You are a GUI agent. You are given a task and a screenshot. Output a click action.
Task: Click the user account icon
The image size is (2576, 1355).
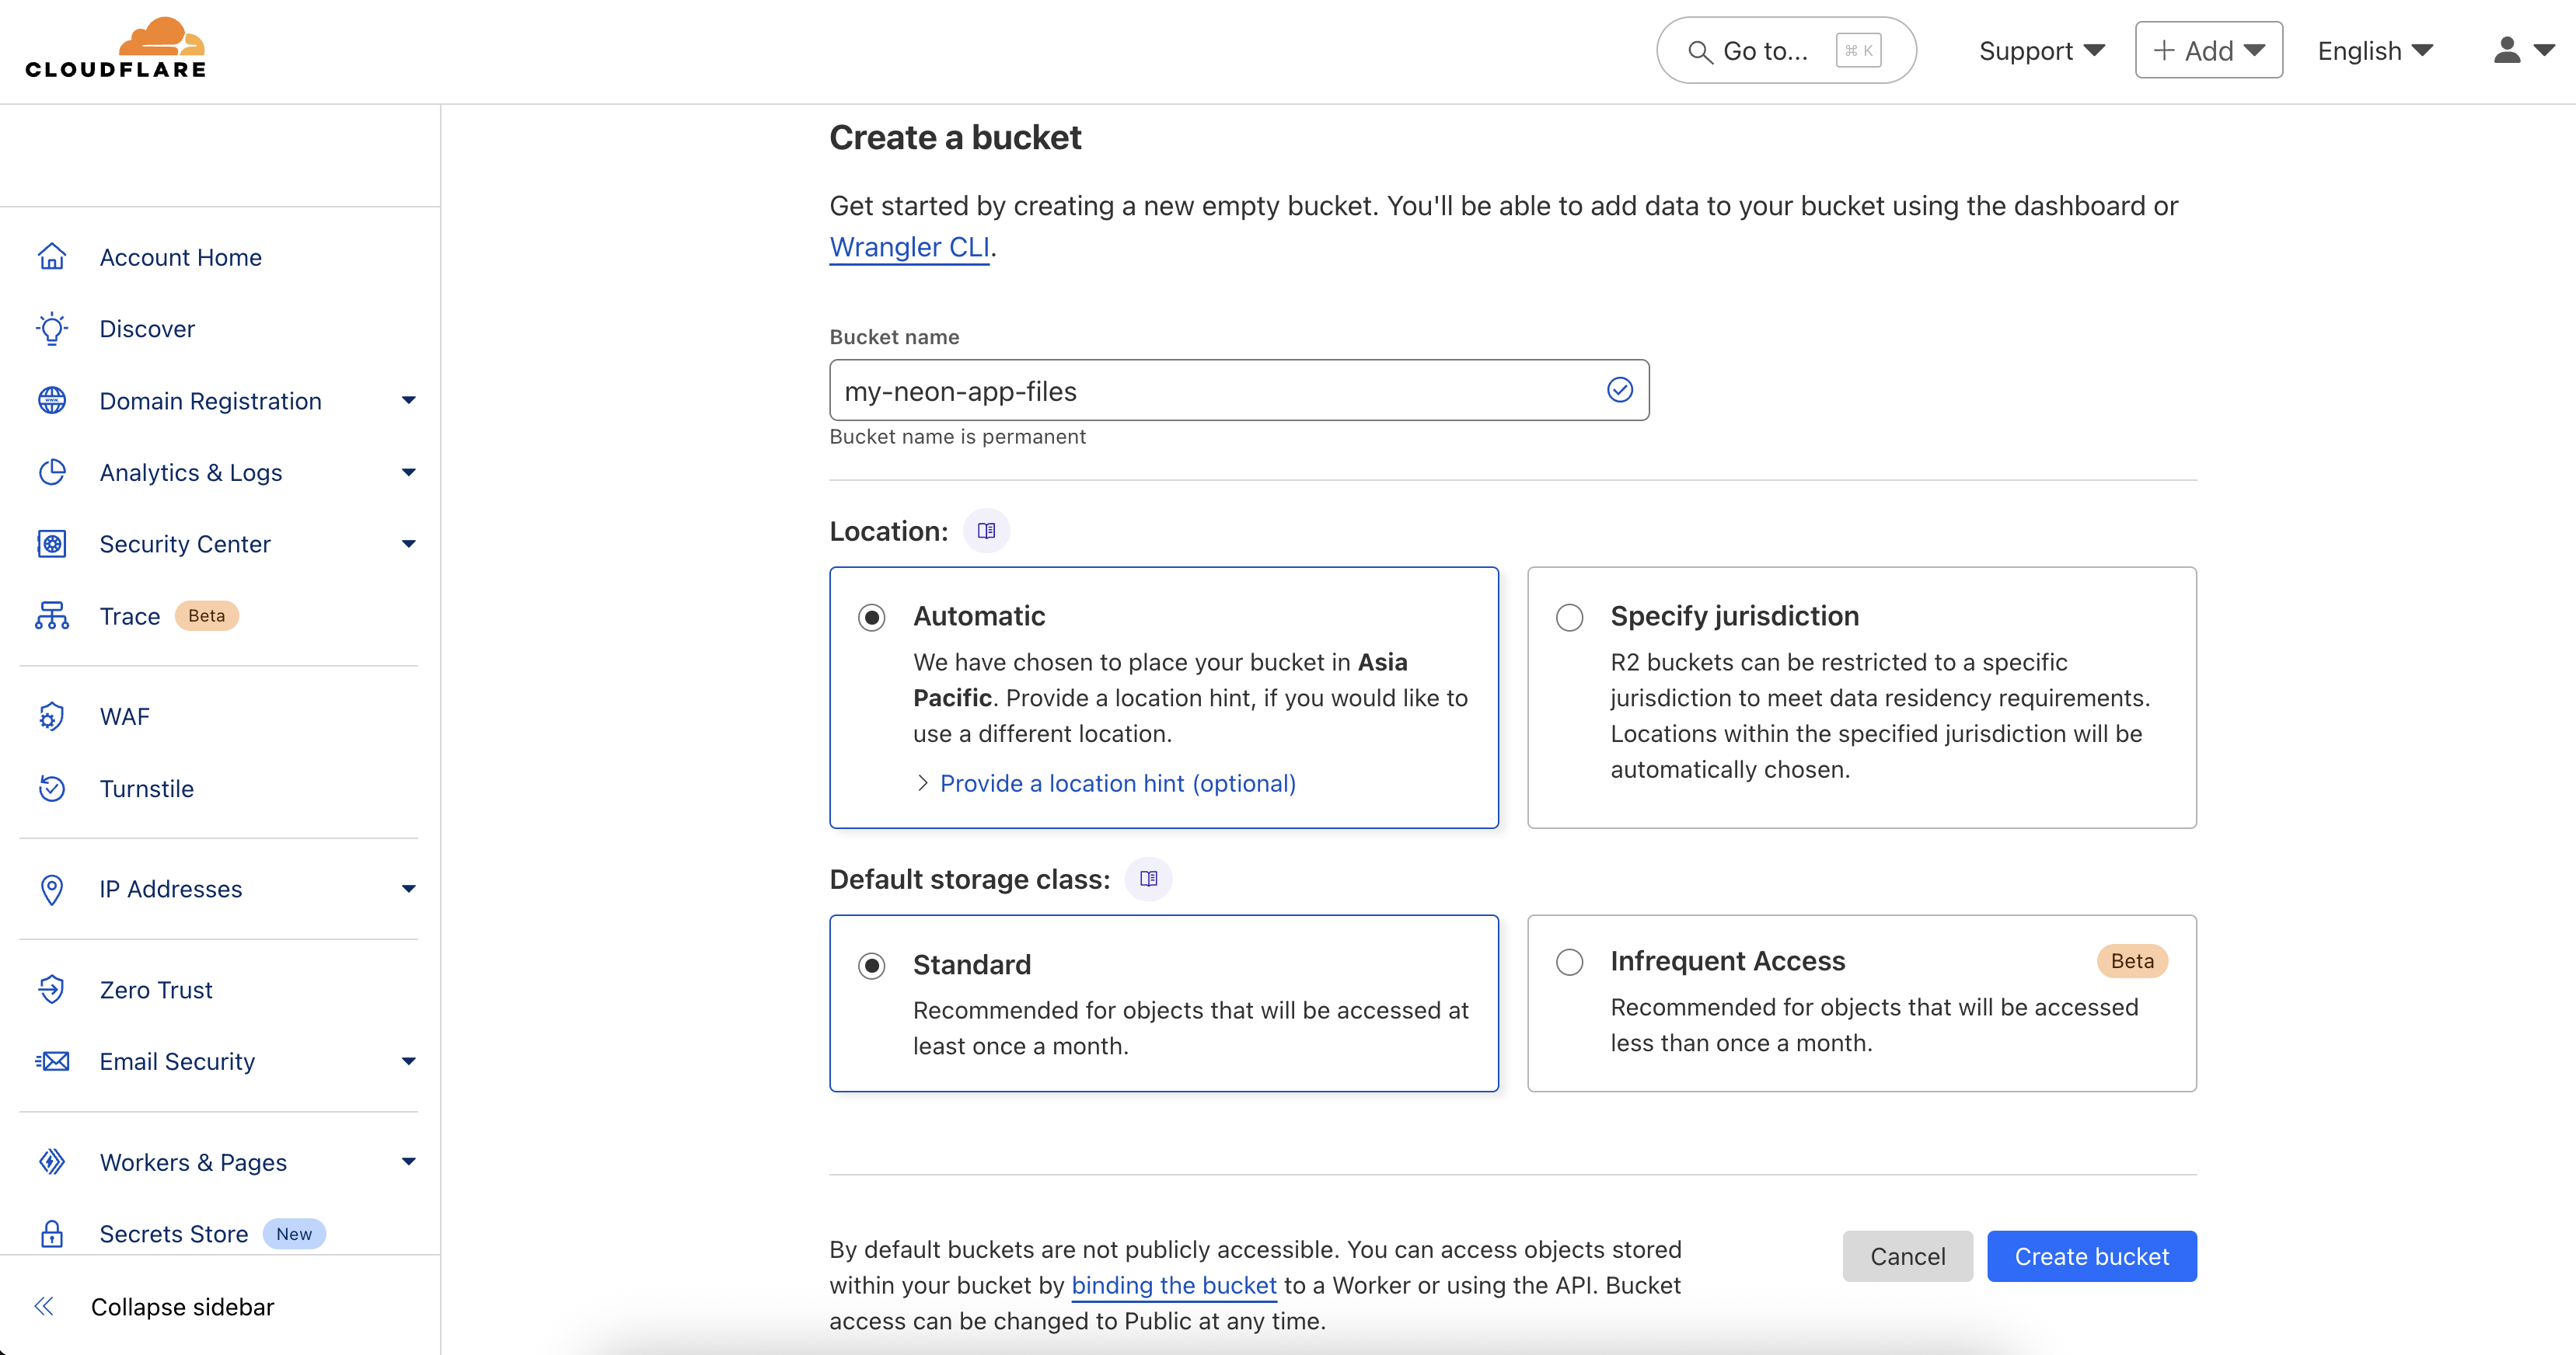(2508, 50)
